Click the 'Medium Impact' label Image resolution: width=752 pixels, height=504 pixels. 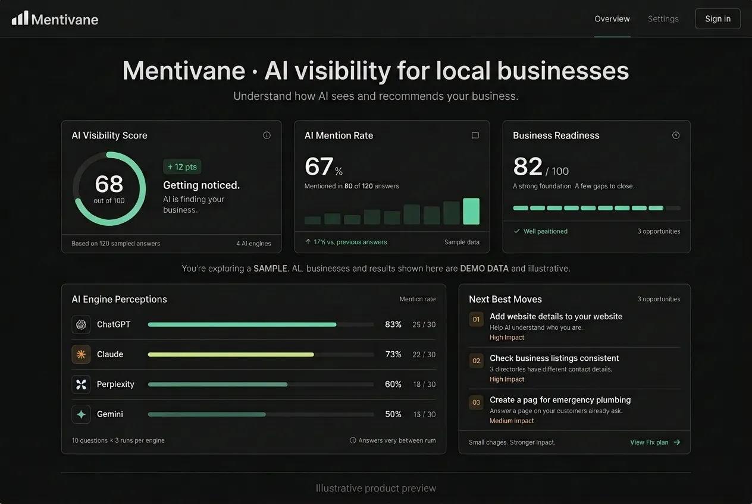click(x=512, y=421)
